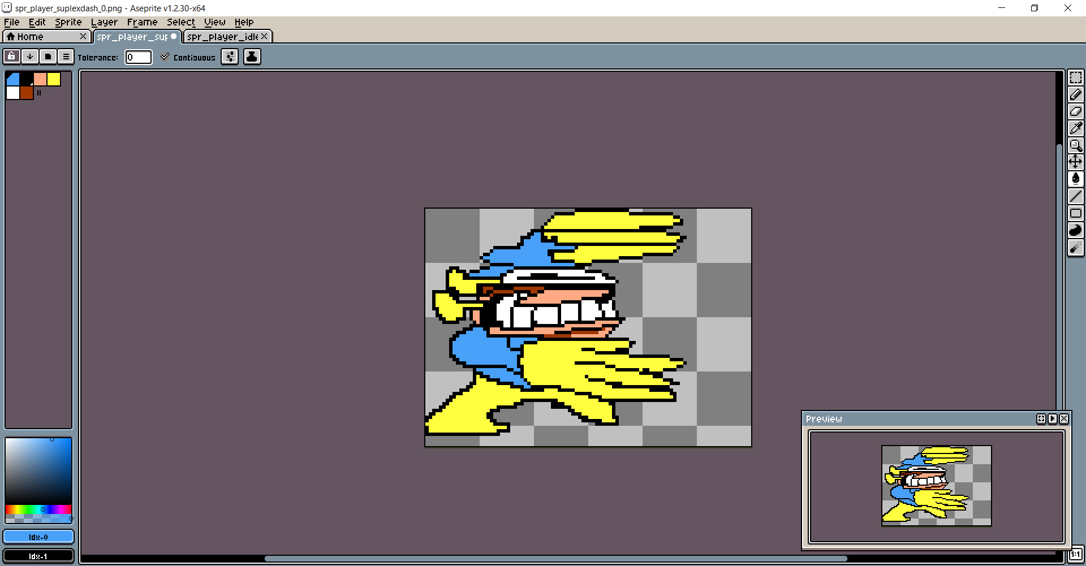The image size is (1086, 566).
Task: Select the Contour blob tool
Action: (1075, 230)
